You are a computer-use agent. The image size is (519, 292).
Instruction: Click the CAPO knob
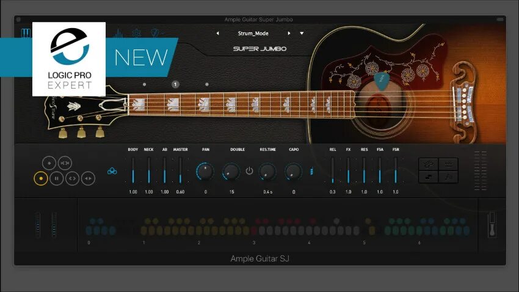point(293,172)
